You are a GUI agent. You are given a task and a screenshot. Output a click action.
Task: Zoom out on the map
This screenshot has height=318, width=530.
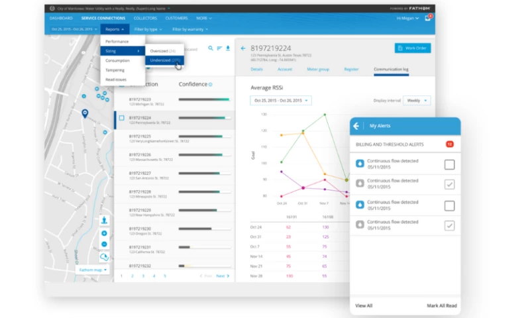104,244
